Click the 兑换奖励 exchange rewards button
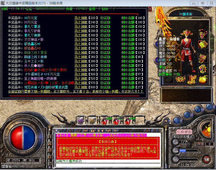216x170 pixels. tap(184, 132)
